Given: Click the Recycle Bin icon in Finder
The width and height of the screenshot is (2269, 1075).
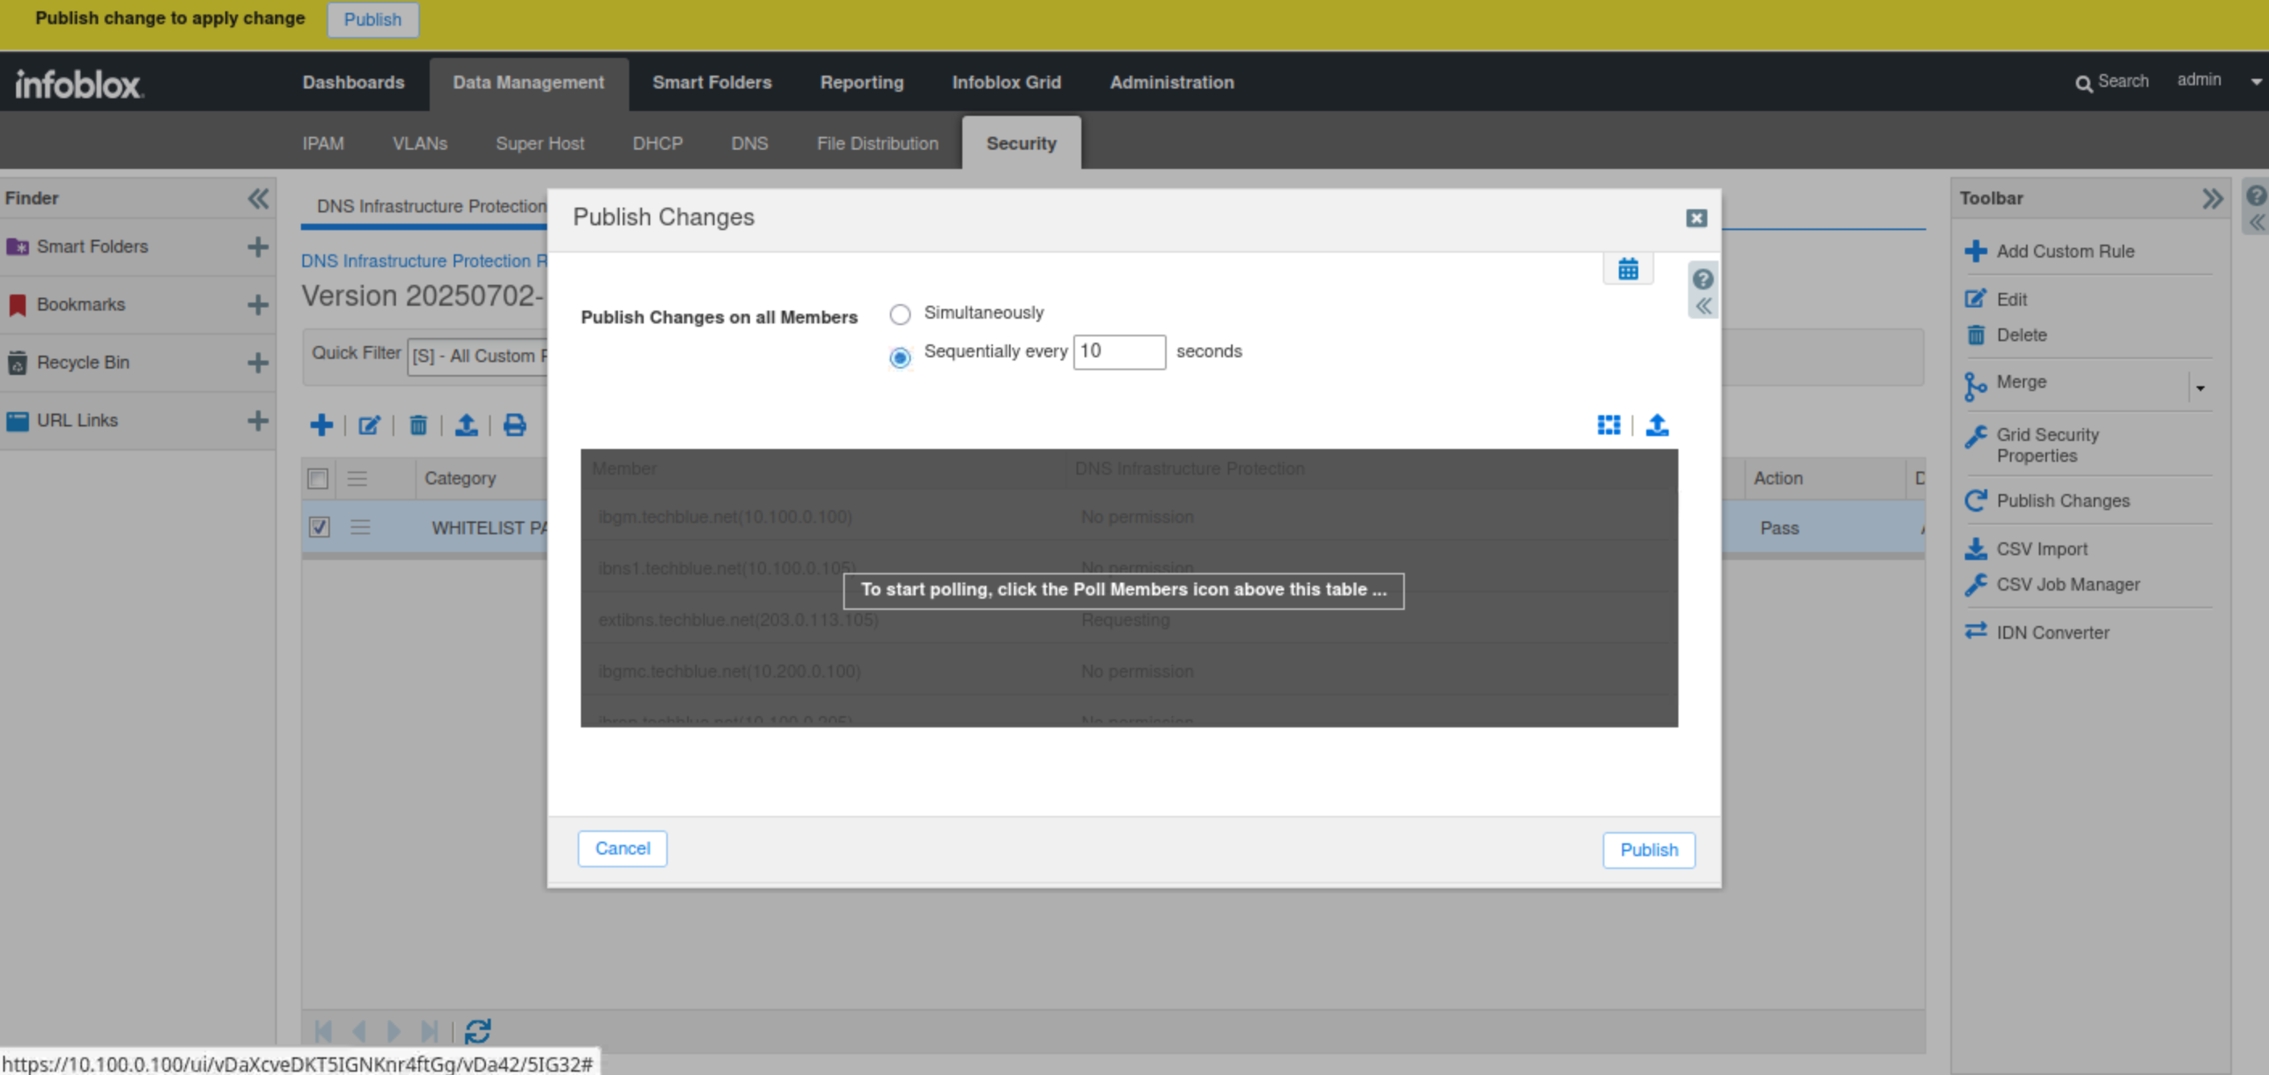Looking at the screenshot, I should click(x=17, y=363).
